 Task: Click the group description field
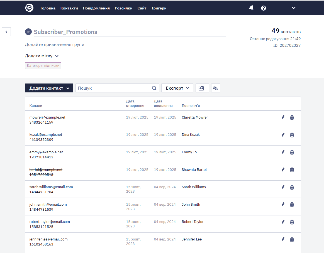125,45
